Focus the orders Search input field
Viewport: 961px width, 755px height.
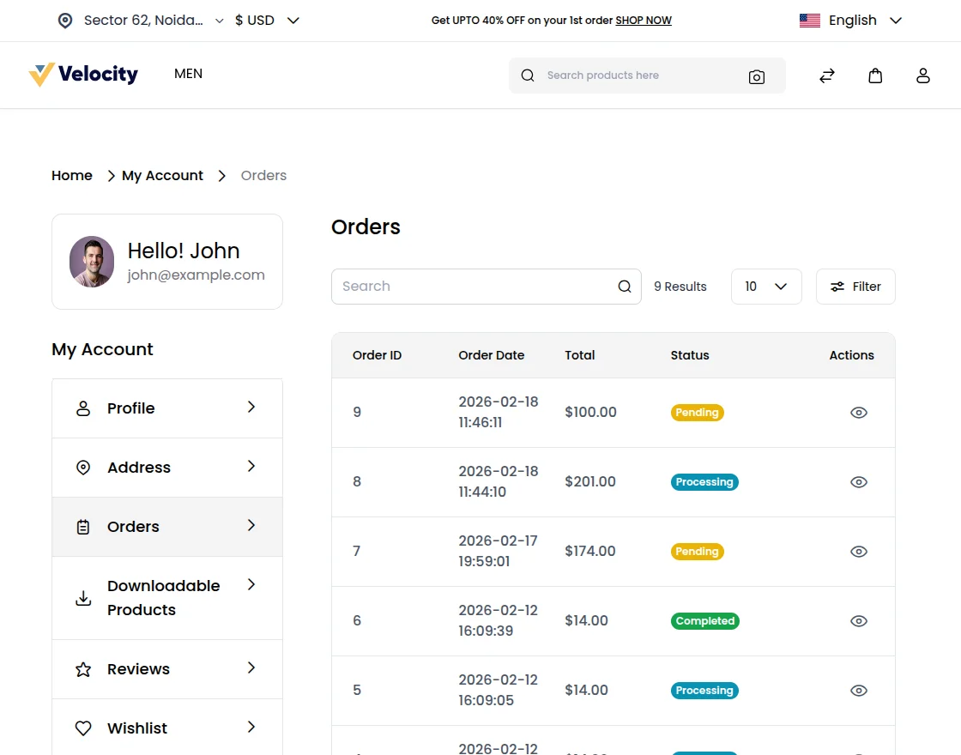pos(472,287)
